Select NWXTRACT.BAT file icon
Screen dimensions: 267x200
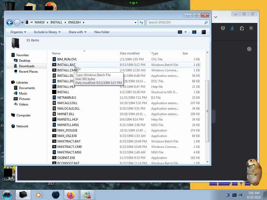54,141
